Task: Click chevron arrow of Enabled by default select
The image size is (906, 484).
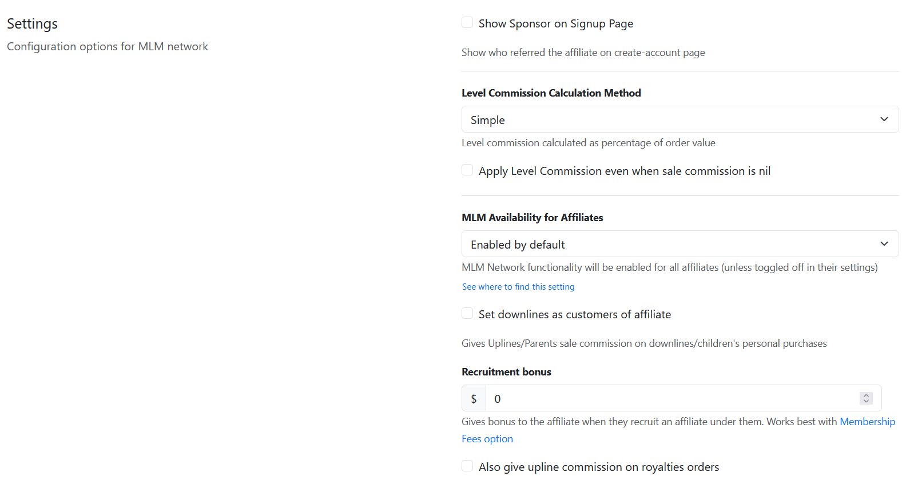Action: (884, 244)
